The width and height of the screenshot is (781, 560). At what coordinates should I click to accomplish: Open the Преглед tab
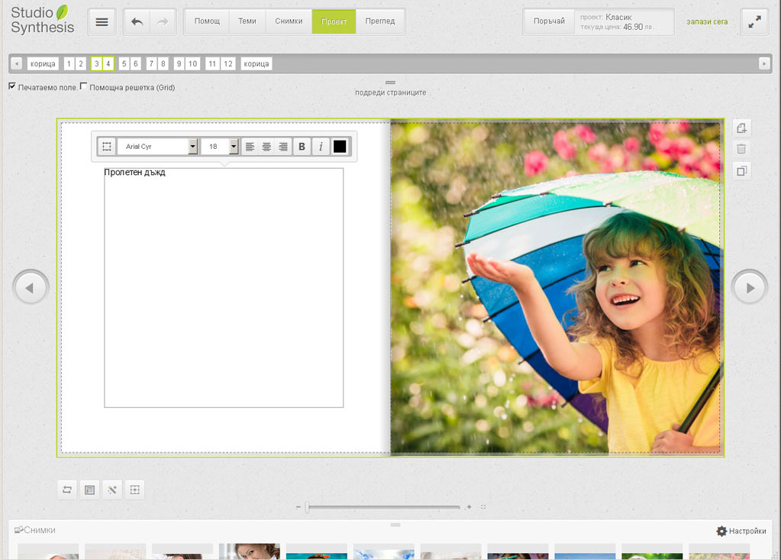tap(379, 21)
